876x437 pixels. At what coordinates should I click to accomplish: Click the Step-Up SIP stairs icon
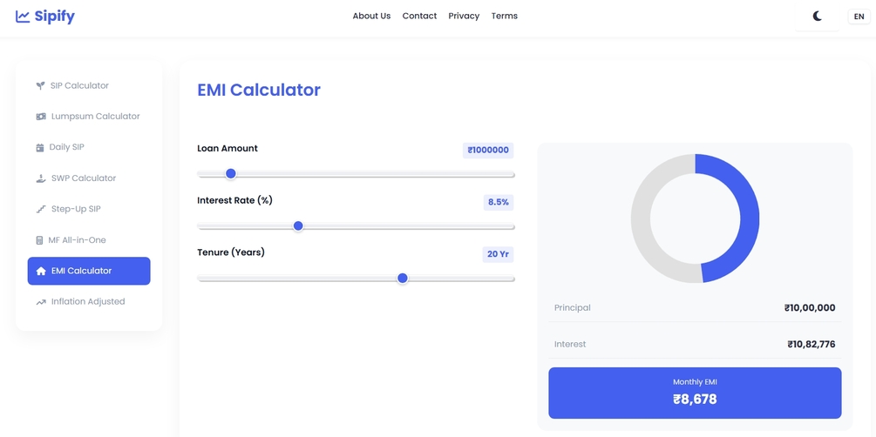40,210
